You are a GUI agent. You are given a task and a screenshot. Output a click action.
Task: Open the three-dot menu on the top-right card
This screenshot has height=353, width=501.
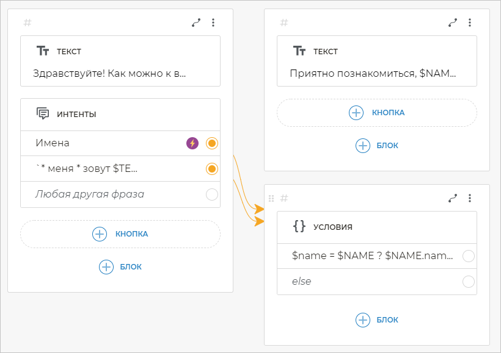[x=470, y=23]
